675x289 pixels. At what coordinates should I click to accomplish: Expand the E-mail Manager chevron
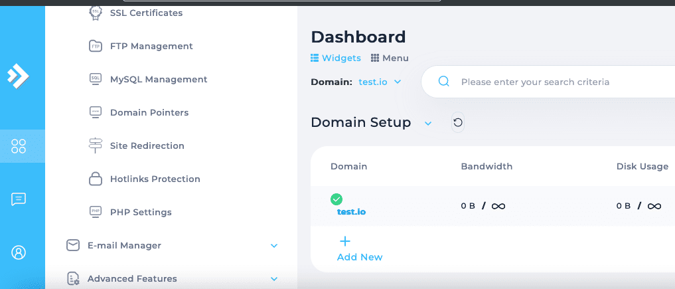point(274,246)
